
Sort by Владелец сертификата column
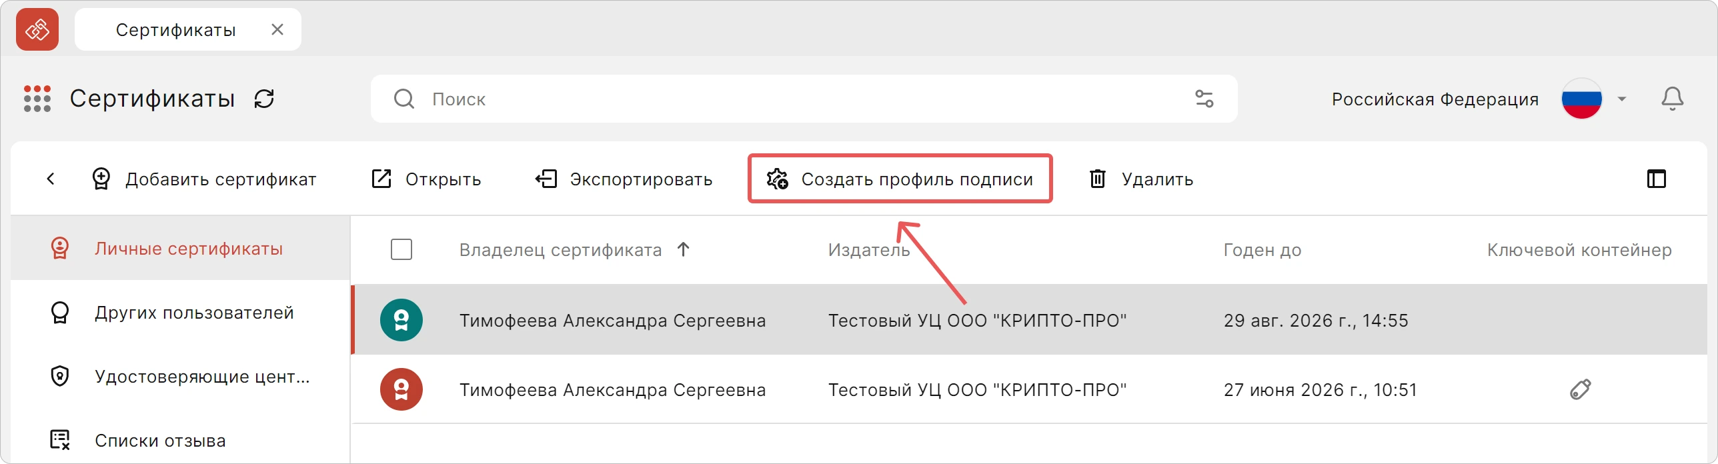(560, 249)
